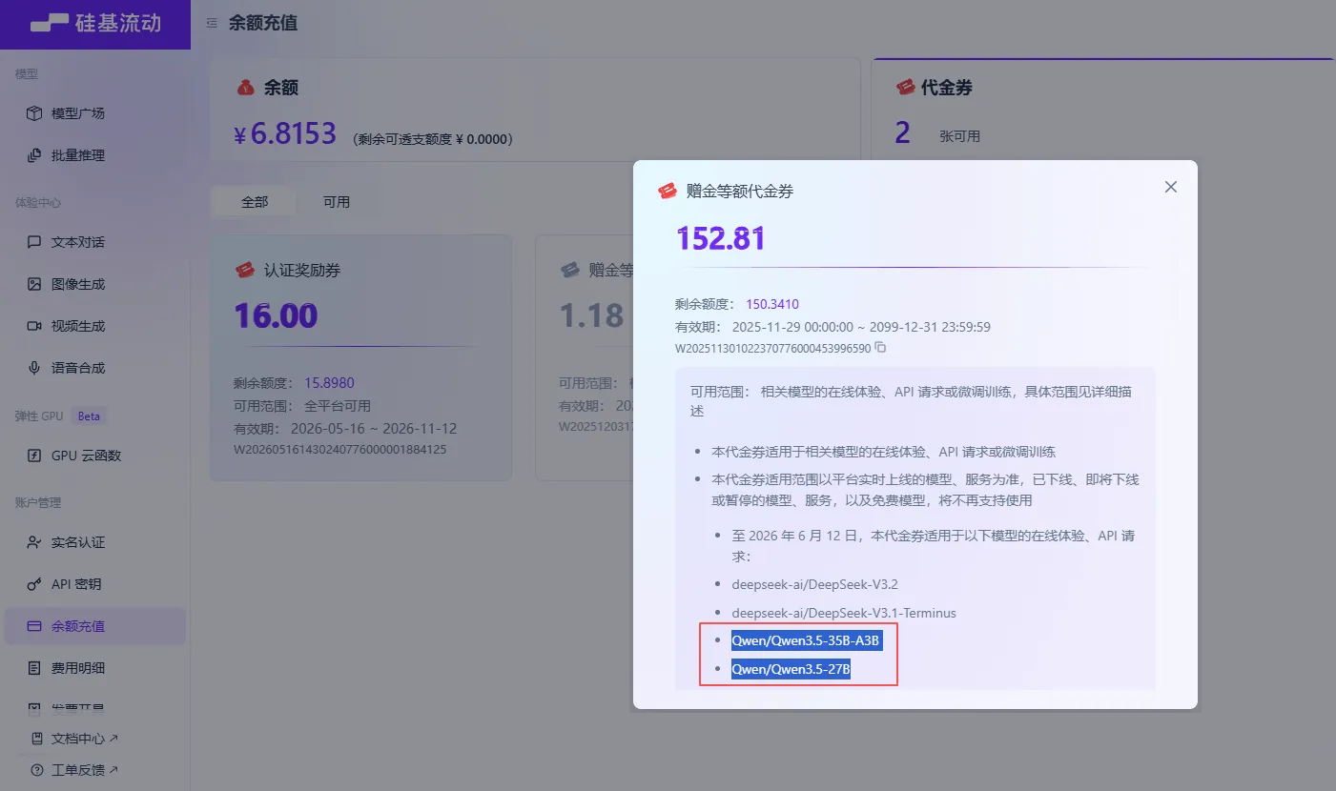
Task: Close the 赠金等额代金券 dialog
Action: [1171, 187]
